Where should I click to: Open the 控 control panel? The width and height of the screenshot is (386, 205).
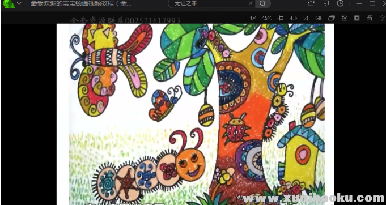[344, 18]
